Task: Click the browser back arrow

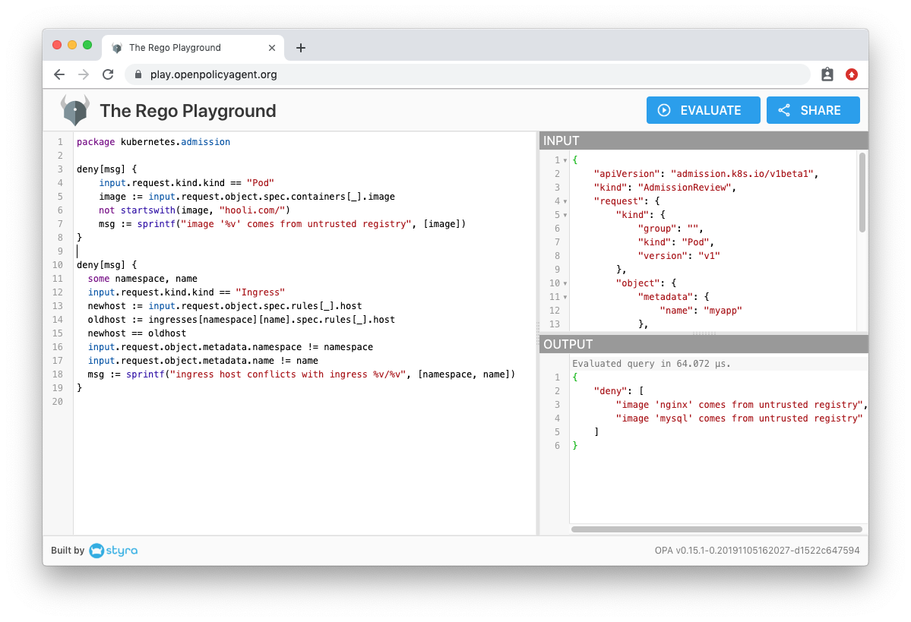Action: [59, 74]
